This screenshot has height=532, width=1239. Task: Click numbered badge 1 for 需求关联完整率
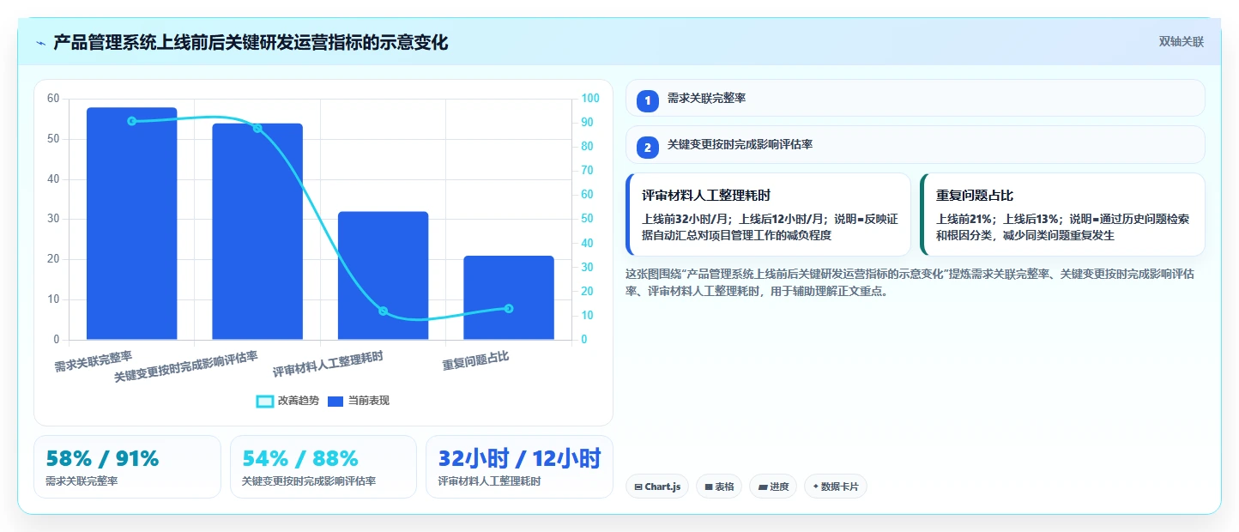[x=648, y=100]
